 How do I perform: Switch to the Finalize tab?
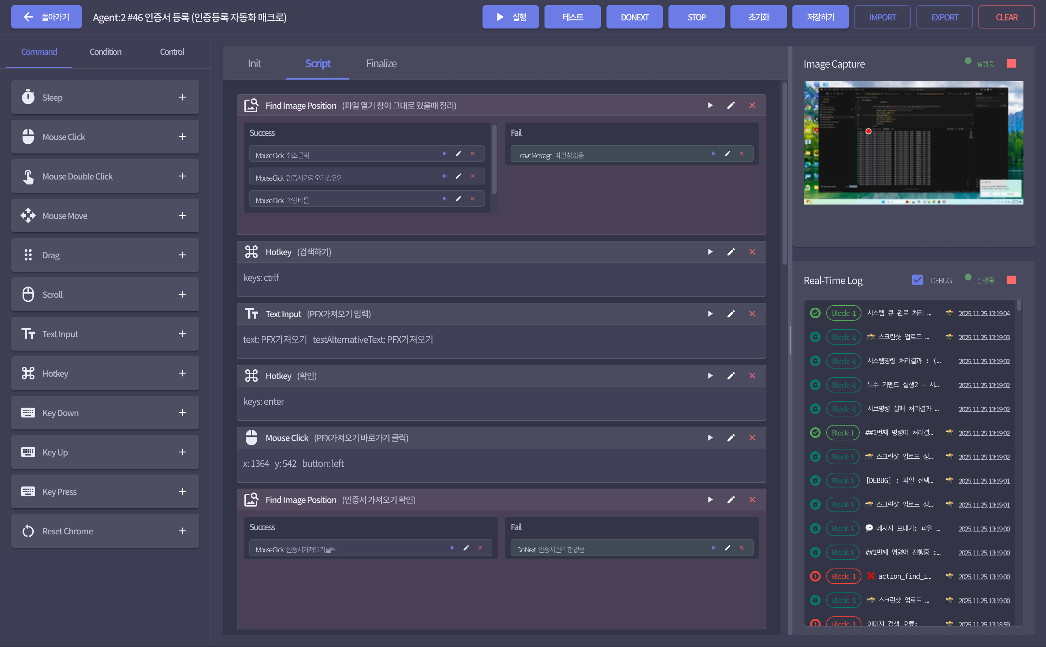(x=381, y=63)
